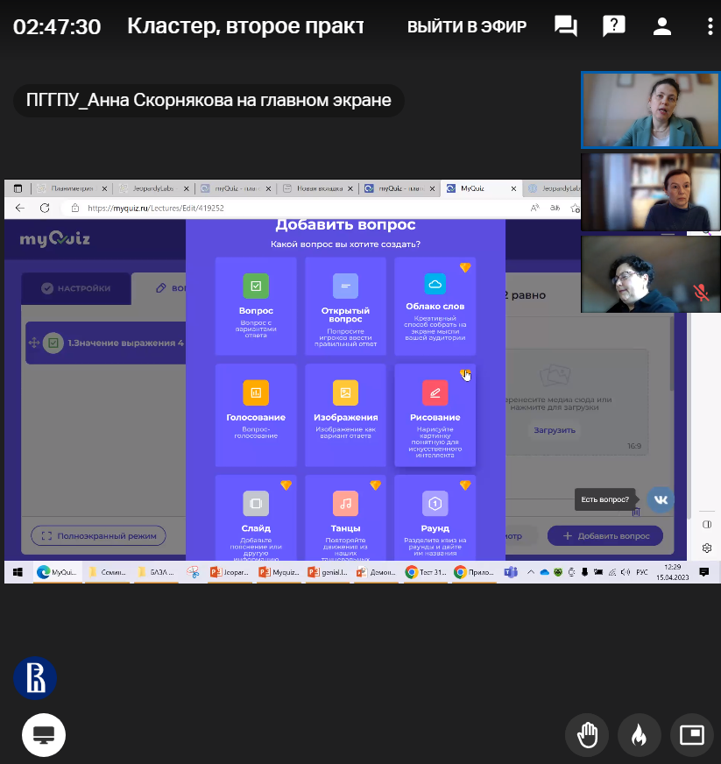Click the VK chat widget icon
Viewport: 721px width, 764px height.
(x=661, y=499)
